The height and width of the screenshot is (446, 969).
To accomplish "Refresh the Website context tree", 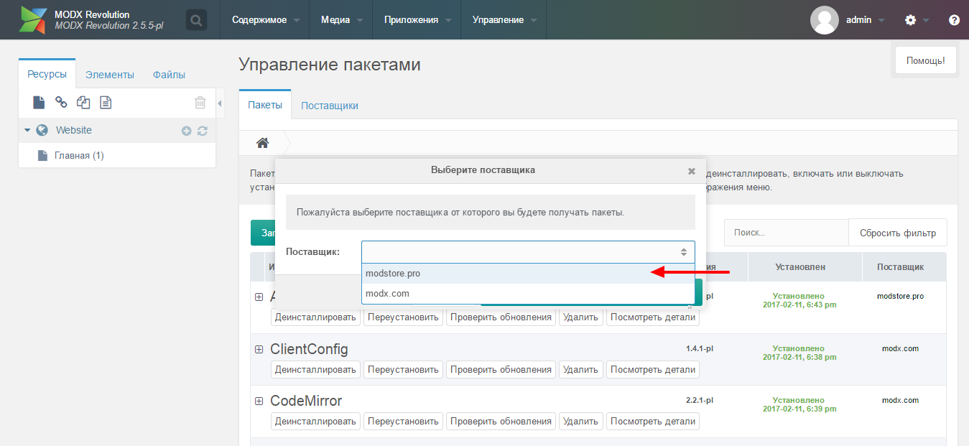I will click(203, 131).
